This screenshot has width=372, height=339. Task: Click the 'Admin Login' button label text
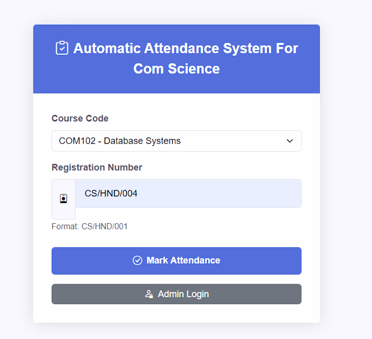click(183, 294)
